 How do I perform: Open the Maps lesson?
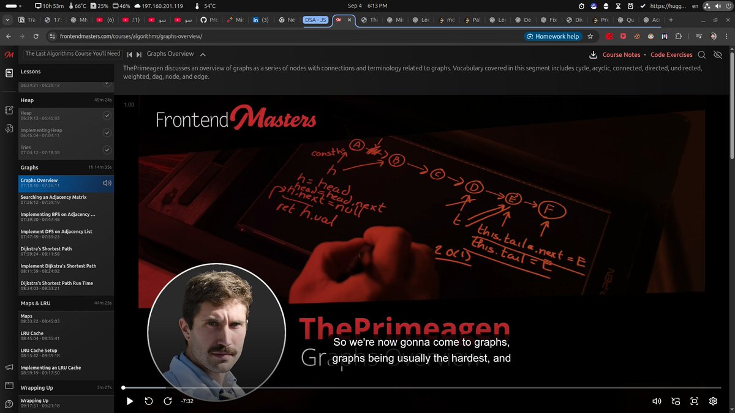pos(66,318)
